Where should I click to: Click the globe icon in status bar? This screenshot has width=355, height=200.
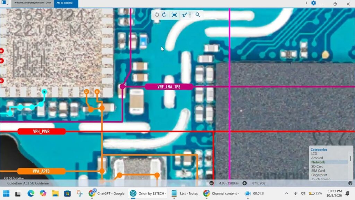pos(350,183)
